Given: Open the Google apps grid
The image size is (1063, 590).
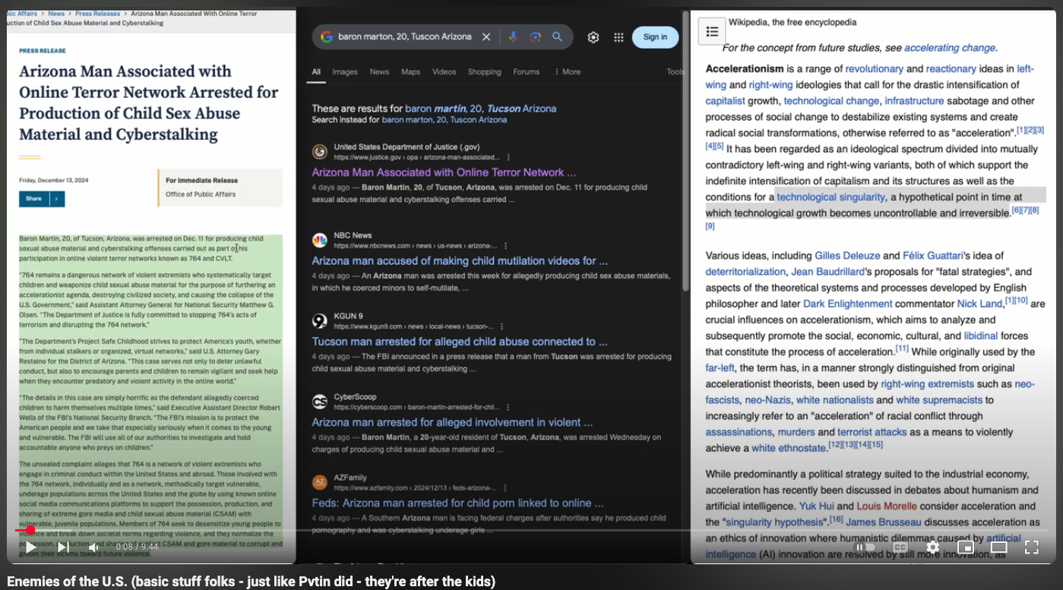Looking at the screenshot, I should [619, 37].
